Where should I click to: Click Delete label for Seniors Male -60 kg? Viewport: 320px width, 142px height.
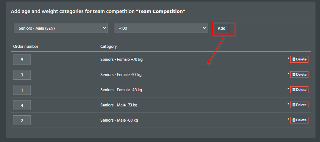click(x=301, y=120)
